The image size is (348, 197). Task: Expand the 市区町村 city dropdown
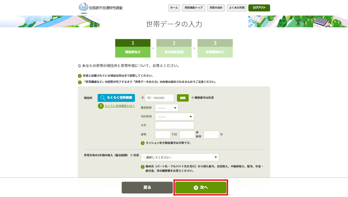[x=174, y=117]
